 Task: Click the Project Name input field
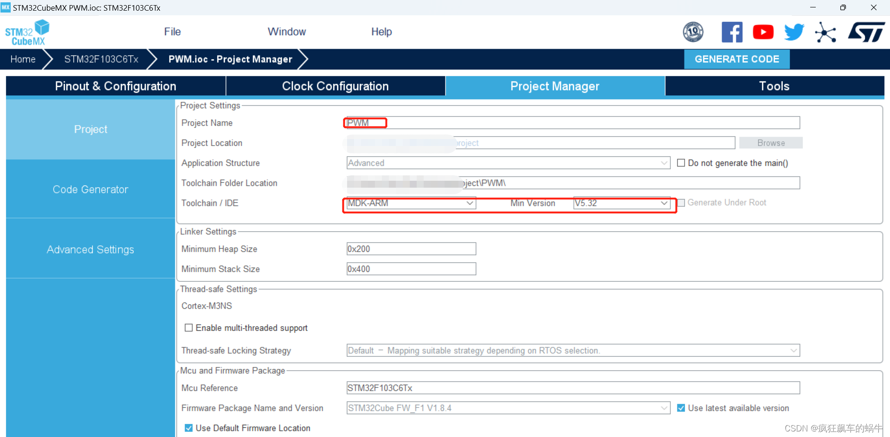pyautogui.click(x=573, y=123)
